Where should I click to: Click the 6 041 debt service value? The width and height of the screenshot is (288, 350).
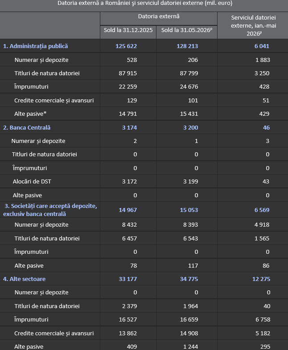pos(262,46)
